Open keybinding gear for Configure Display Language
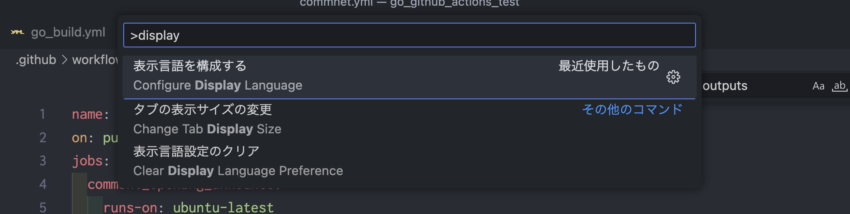The width and height of the screenshot is (850, 214). pos(673,77)
